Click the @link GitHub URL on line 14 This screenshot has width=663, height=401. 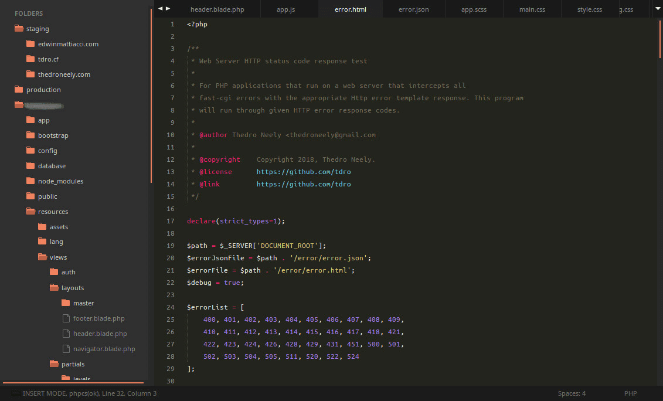pyautogui.click(x=304, y=184)
